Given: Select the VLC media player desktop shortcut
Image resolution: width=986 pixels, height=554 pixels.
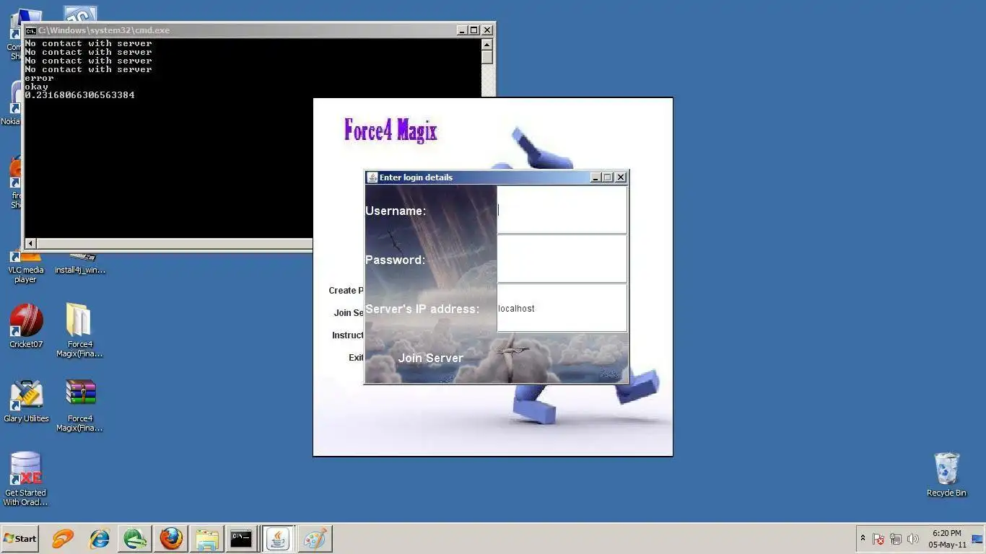Looking at the screenshot, I should (25, 267).
